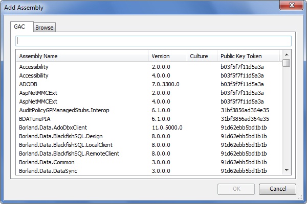Select AspNetMMCExt version 4.0.0.0 row
Image resolution: width=307 pixels, height=204 pixels.
(149, 101)
